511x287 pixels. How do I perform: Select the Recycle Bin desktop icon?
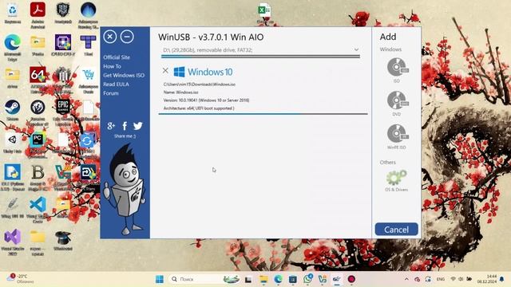pyautogui.click(x=13, y=13)
